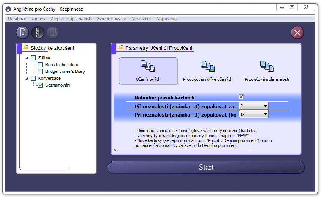
Task: Collapse the Z filmů tree node
Action: coord(27,58)
